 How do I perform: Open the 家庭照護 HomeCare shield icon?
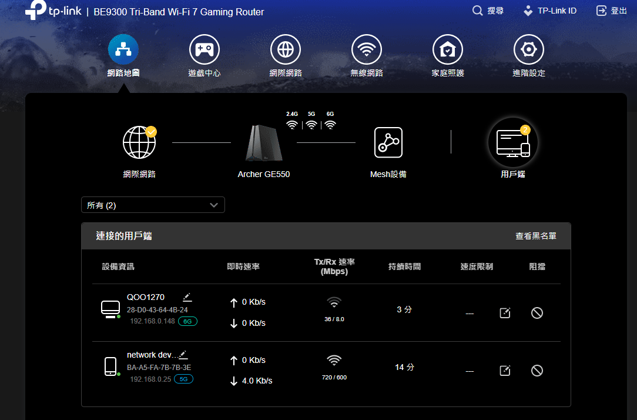coord(448,49)
